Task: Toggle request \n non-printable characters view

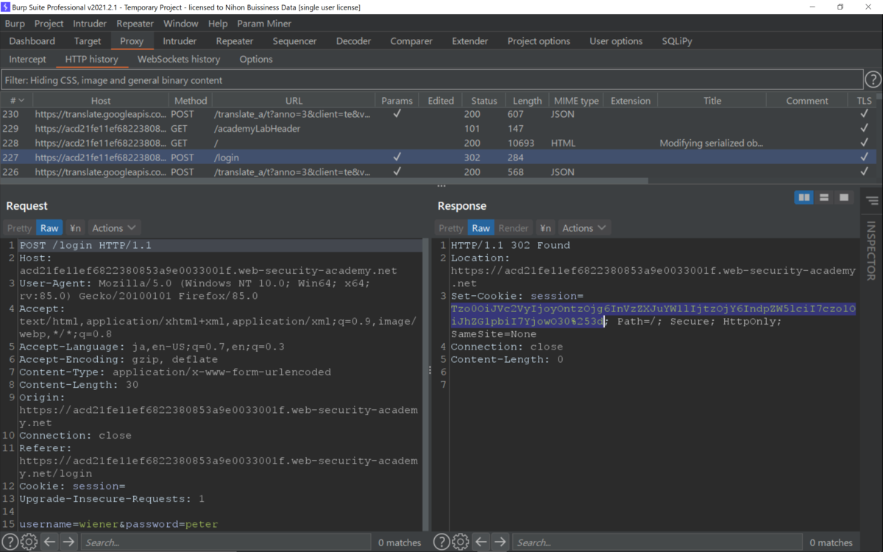Action: pyautogui.click(x=75, y=228)
